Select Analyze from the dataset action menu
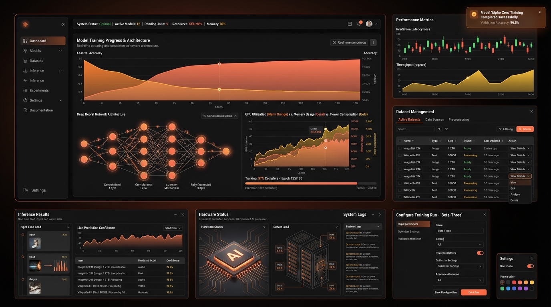 (515, 194)
